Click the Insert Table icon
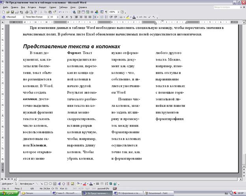The width and height of the screenshot is (246, 196). click(x=83, y=12)
